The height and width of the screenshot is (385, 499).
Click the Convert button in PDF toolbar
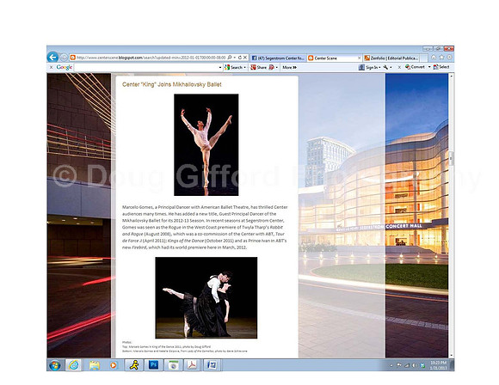pos(415,67)
